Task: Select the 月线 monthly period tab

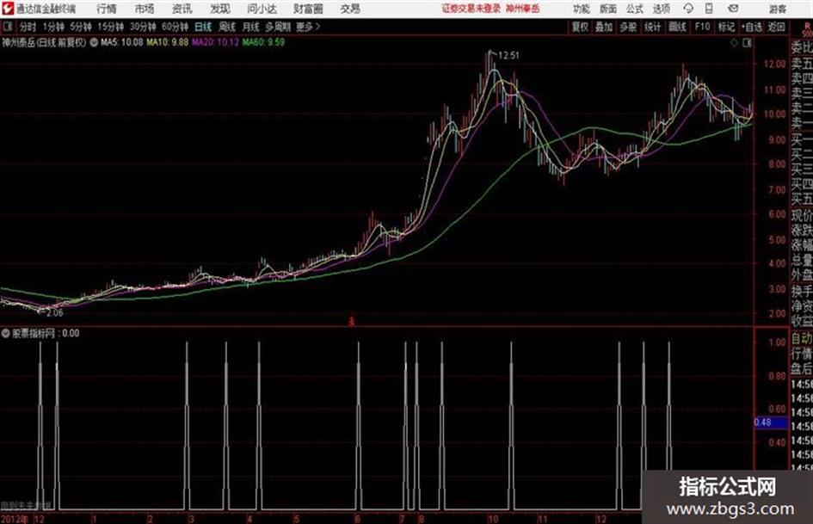Action: click(x=251, y=27)
